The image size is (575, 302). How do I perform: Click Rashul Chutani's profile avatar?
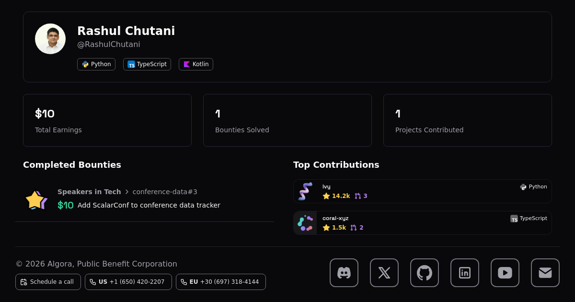[x=50, y=39]
